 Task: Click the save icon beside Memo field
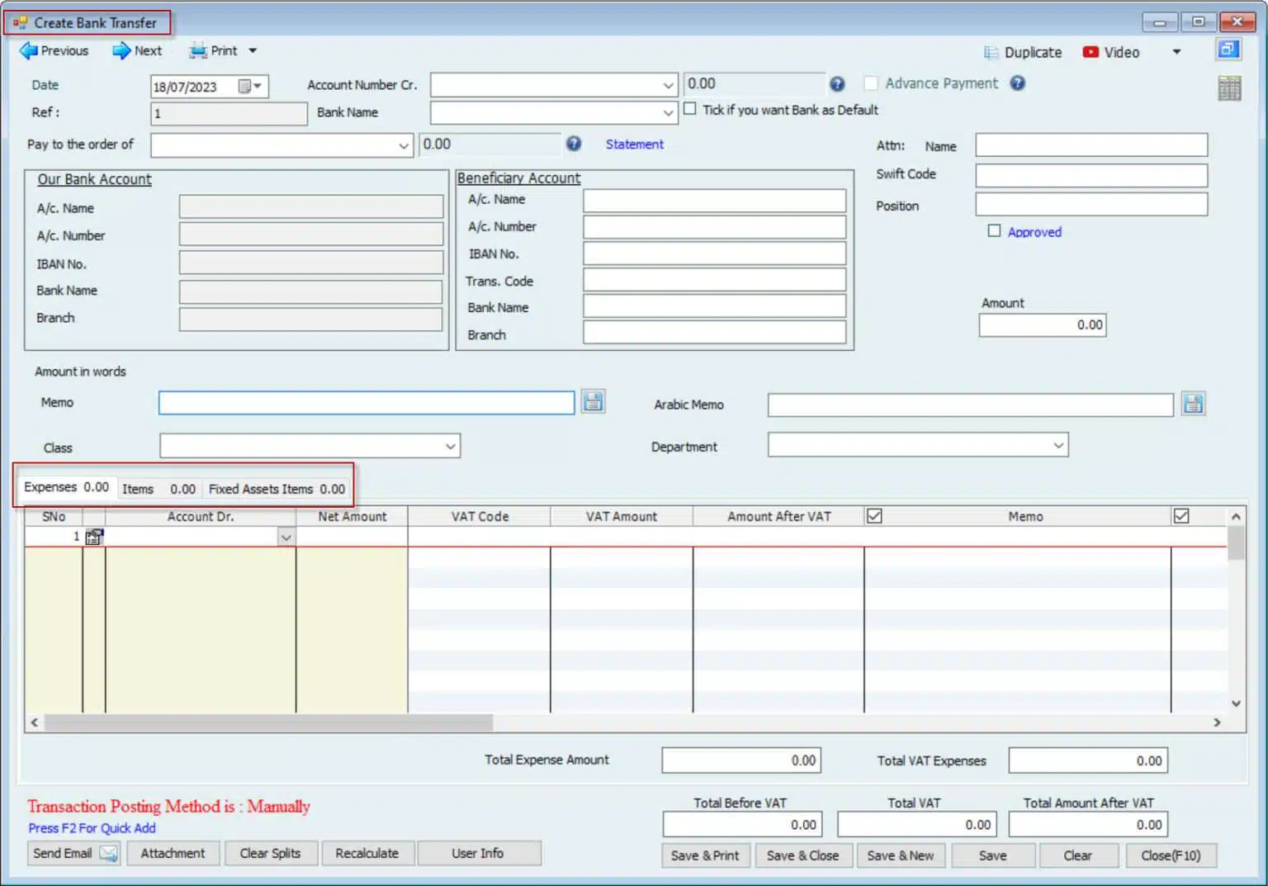pos(593,402)
